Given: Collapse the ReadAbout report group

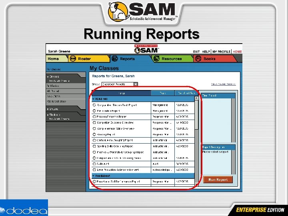Looking at the screenshot, I should (x=93, y=176).
